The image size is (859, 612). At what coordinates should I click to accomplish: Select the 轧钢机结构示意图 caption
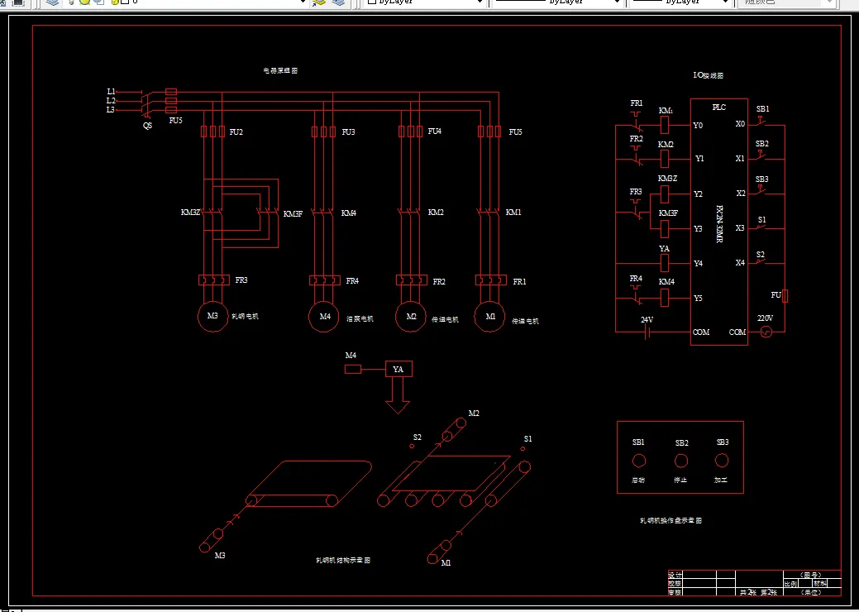343,561
